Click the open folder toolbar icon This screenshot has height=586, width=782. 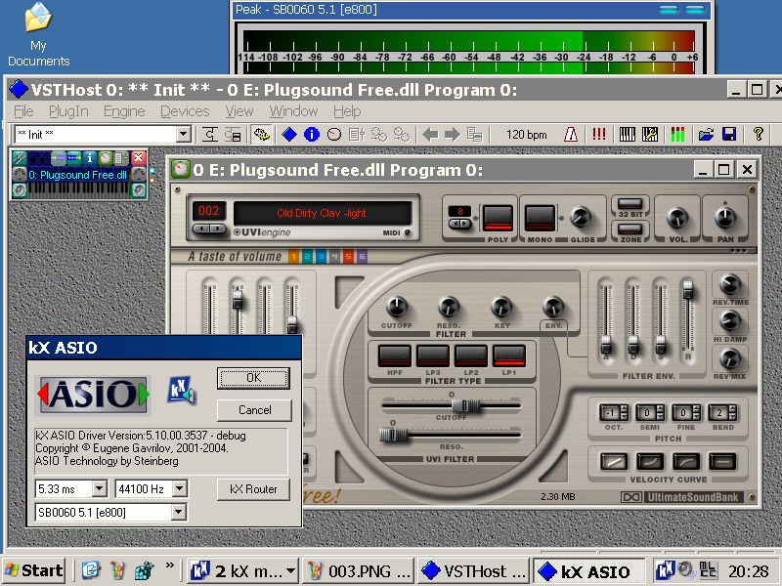[706, 134]
